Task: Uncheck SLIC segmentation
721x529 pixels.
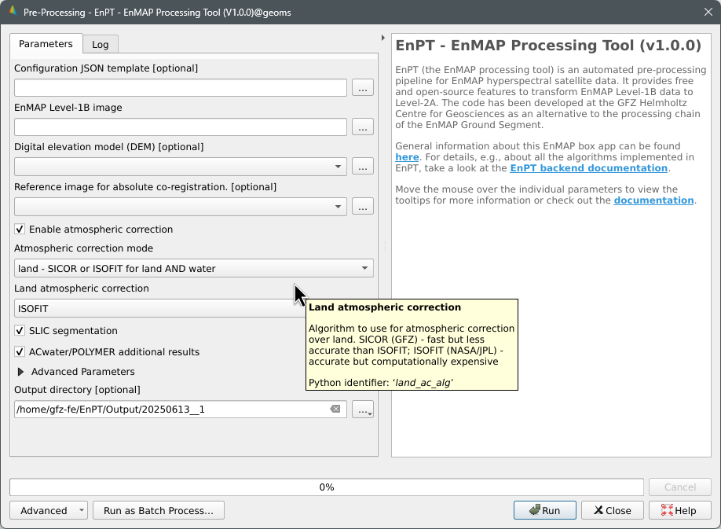Action: click(x=19, y=331)
